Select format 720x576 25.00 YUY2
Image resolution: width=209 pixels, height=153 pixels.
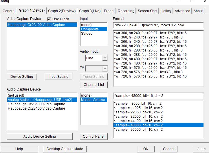point(158,76)
